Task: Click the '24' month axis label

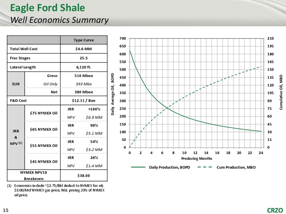Action: tap(261, 153)
